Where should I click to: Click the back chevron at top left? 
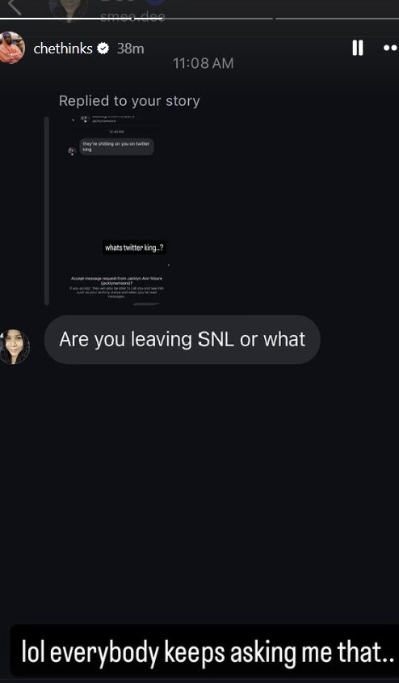[x=15, y=7]
